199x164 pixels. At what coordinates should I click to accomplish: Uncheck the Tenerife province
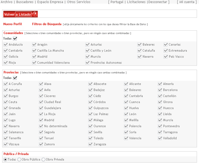click(5, 138)
